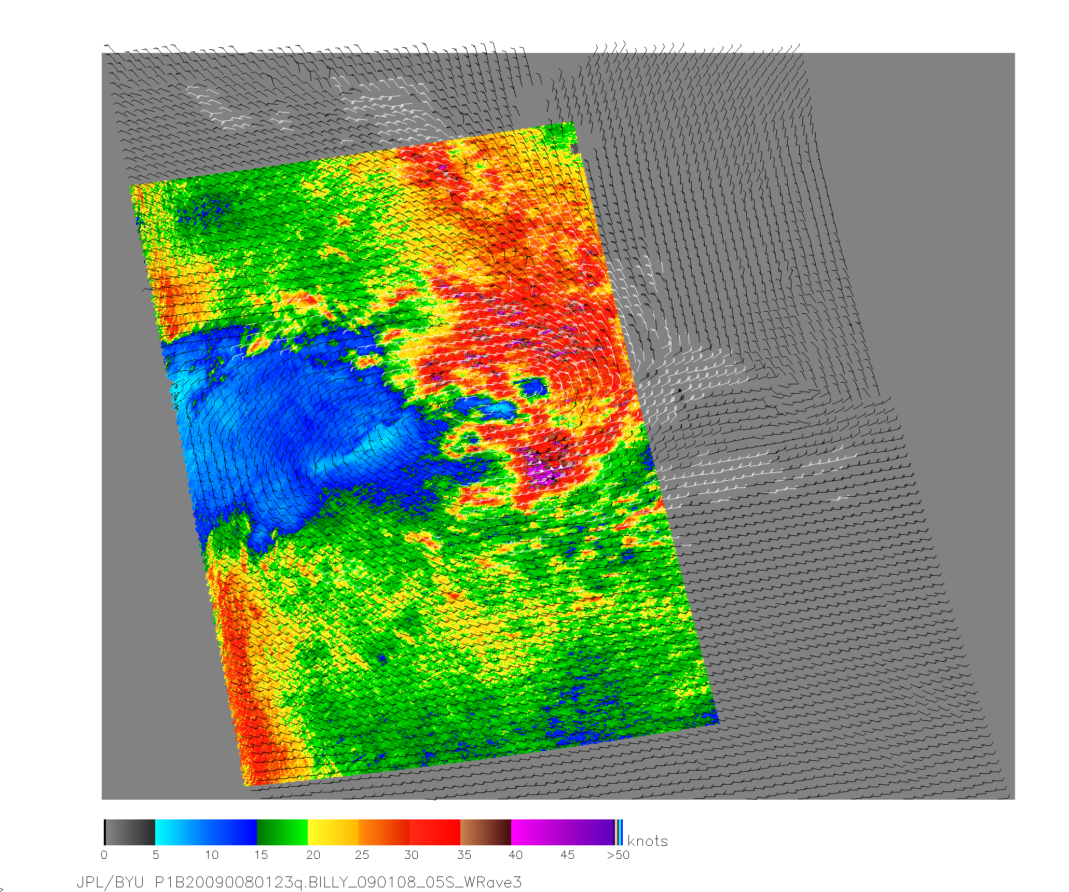Click the green 15-20 knots color band

click(282, 832)
